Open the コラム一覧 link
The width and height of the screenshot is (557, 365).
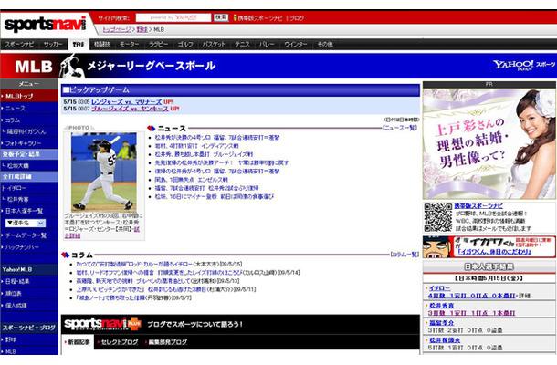405,255
